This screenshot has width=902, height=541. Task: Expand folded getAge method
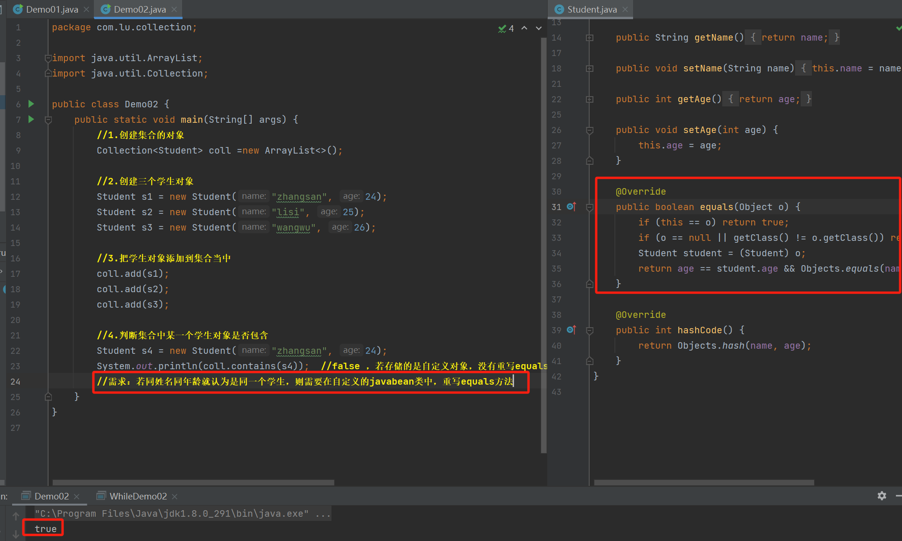click(590, 99)
